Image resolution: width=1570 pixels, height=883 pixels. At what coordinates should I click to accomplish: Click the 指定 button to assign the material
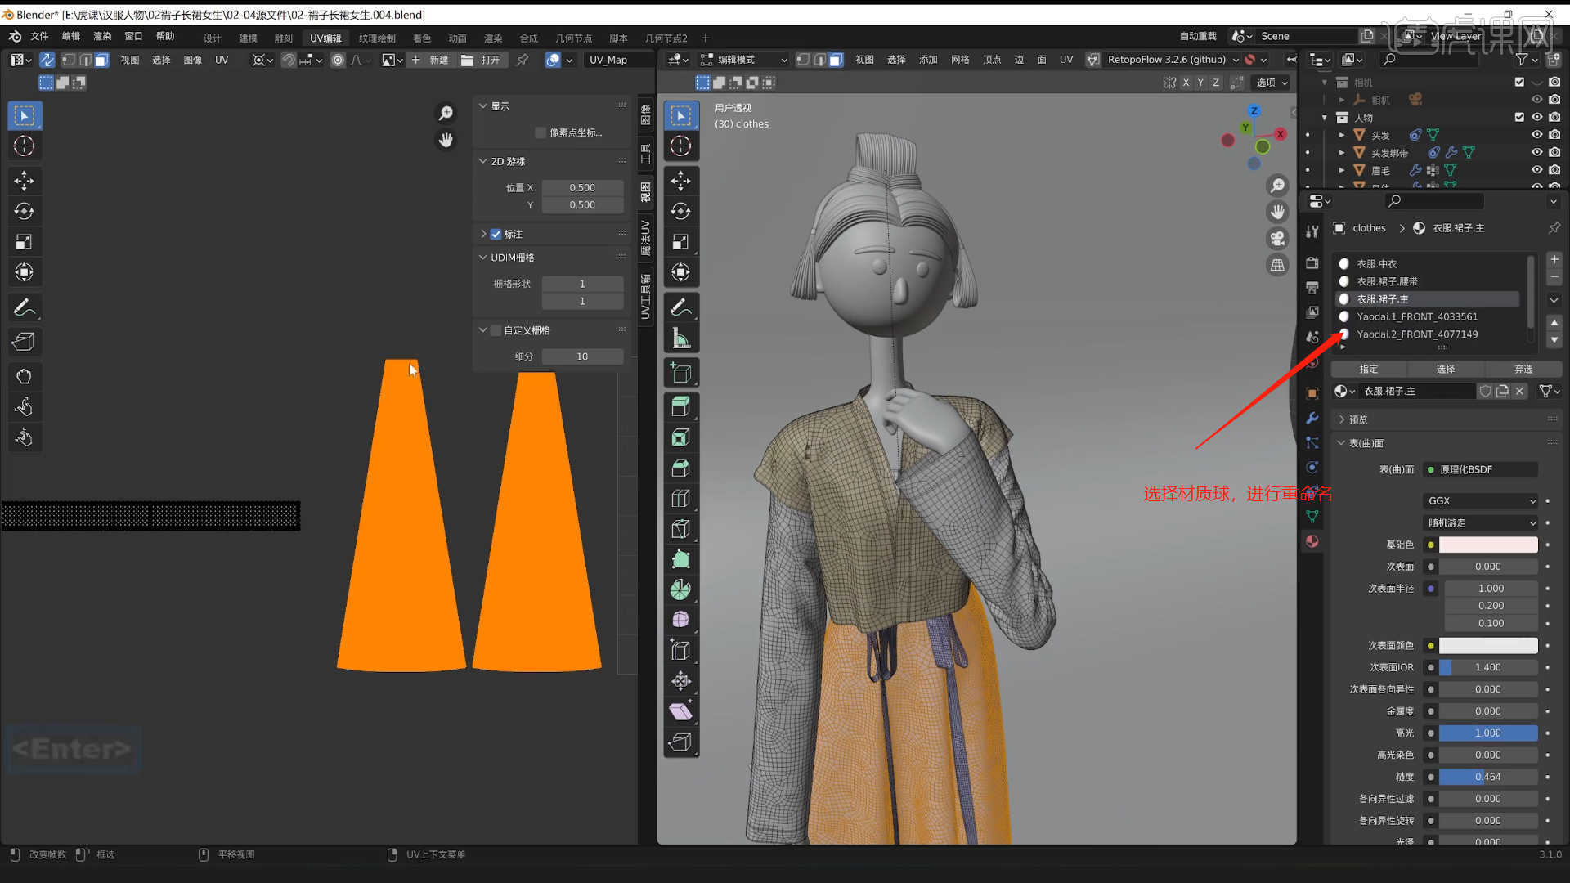coord(1368,369)
